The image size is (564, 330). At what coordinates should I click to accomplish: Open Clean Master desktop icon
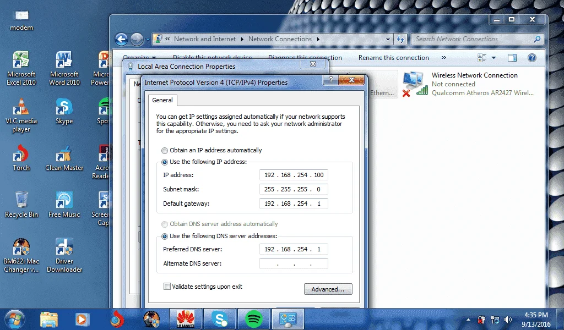(64, 158)
